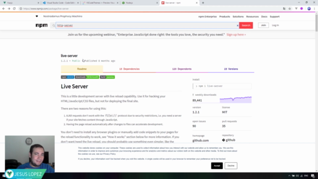Open npm Enterprise menu item
The width and height of the screenshot is (318, 179).
[208, 16]
